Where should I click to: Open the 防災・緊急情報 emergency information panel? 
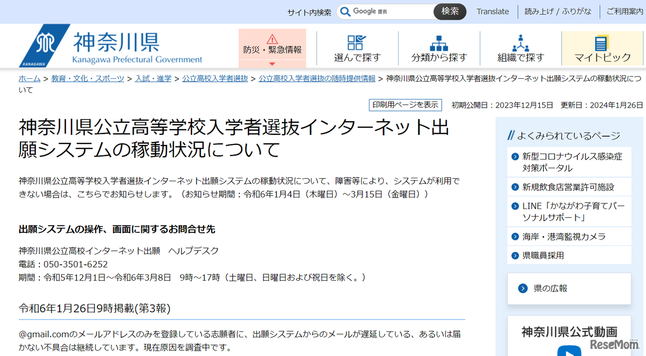click(x=273, y=45)
